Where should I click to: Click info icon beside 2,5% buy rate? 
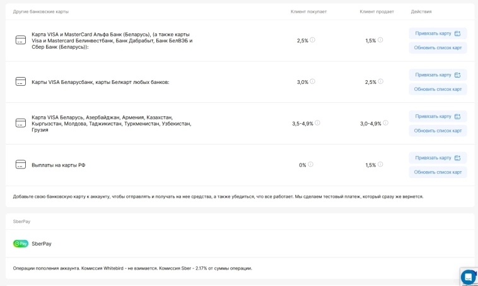[313, 40]
